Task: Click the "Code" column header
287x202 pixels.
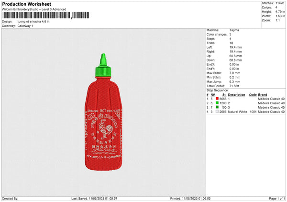Action: click(x=253, y=95)
